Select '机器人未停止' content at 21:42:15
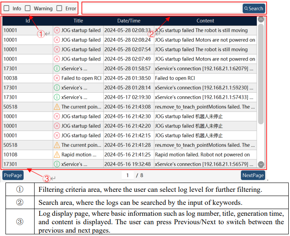The height and width of the screenshot is (236, 290). 205,135
